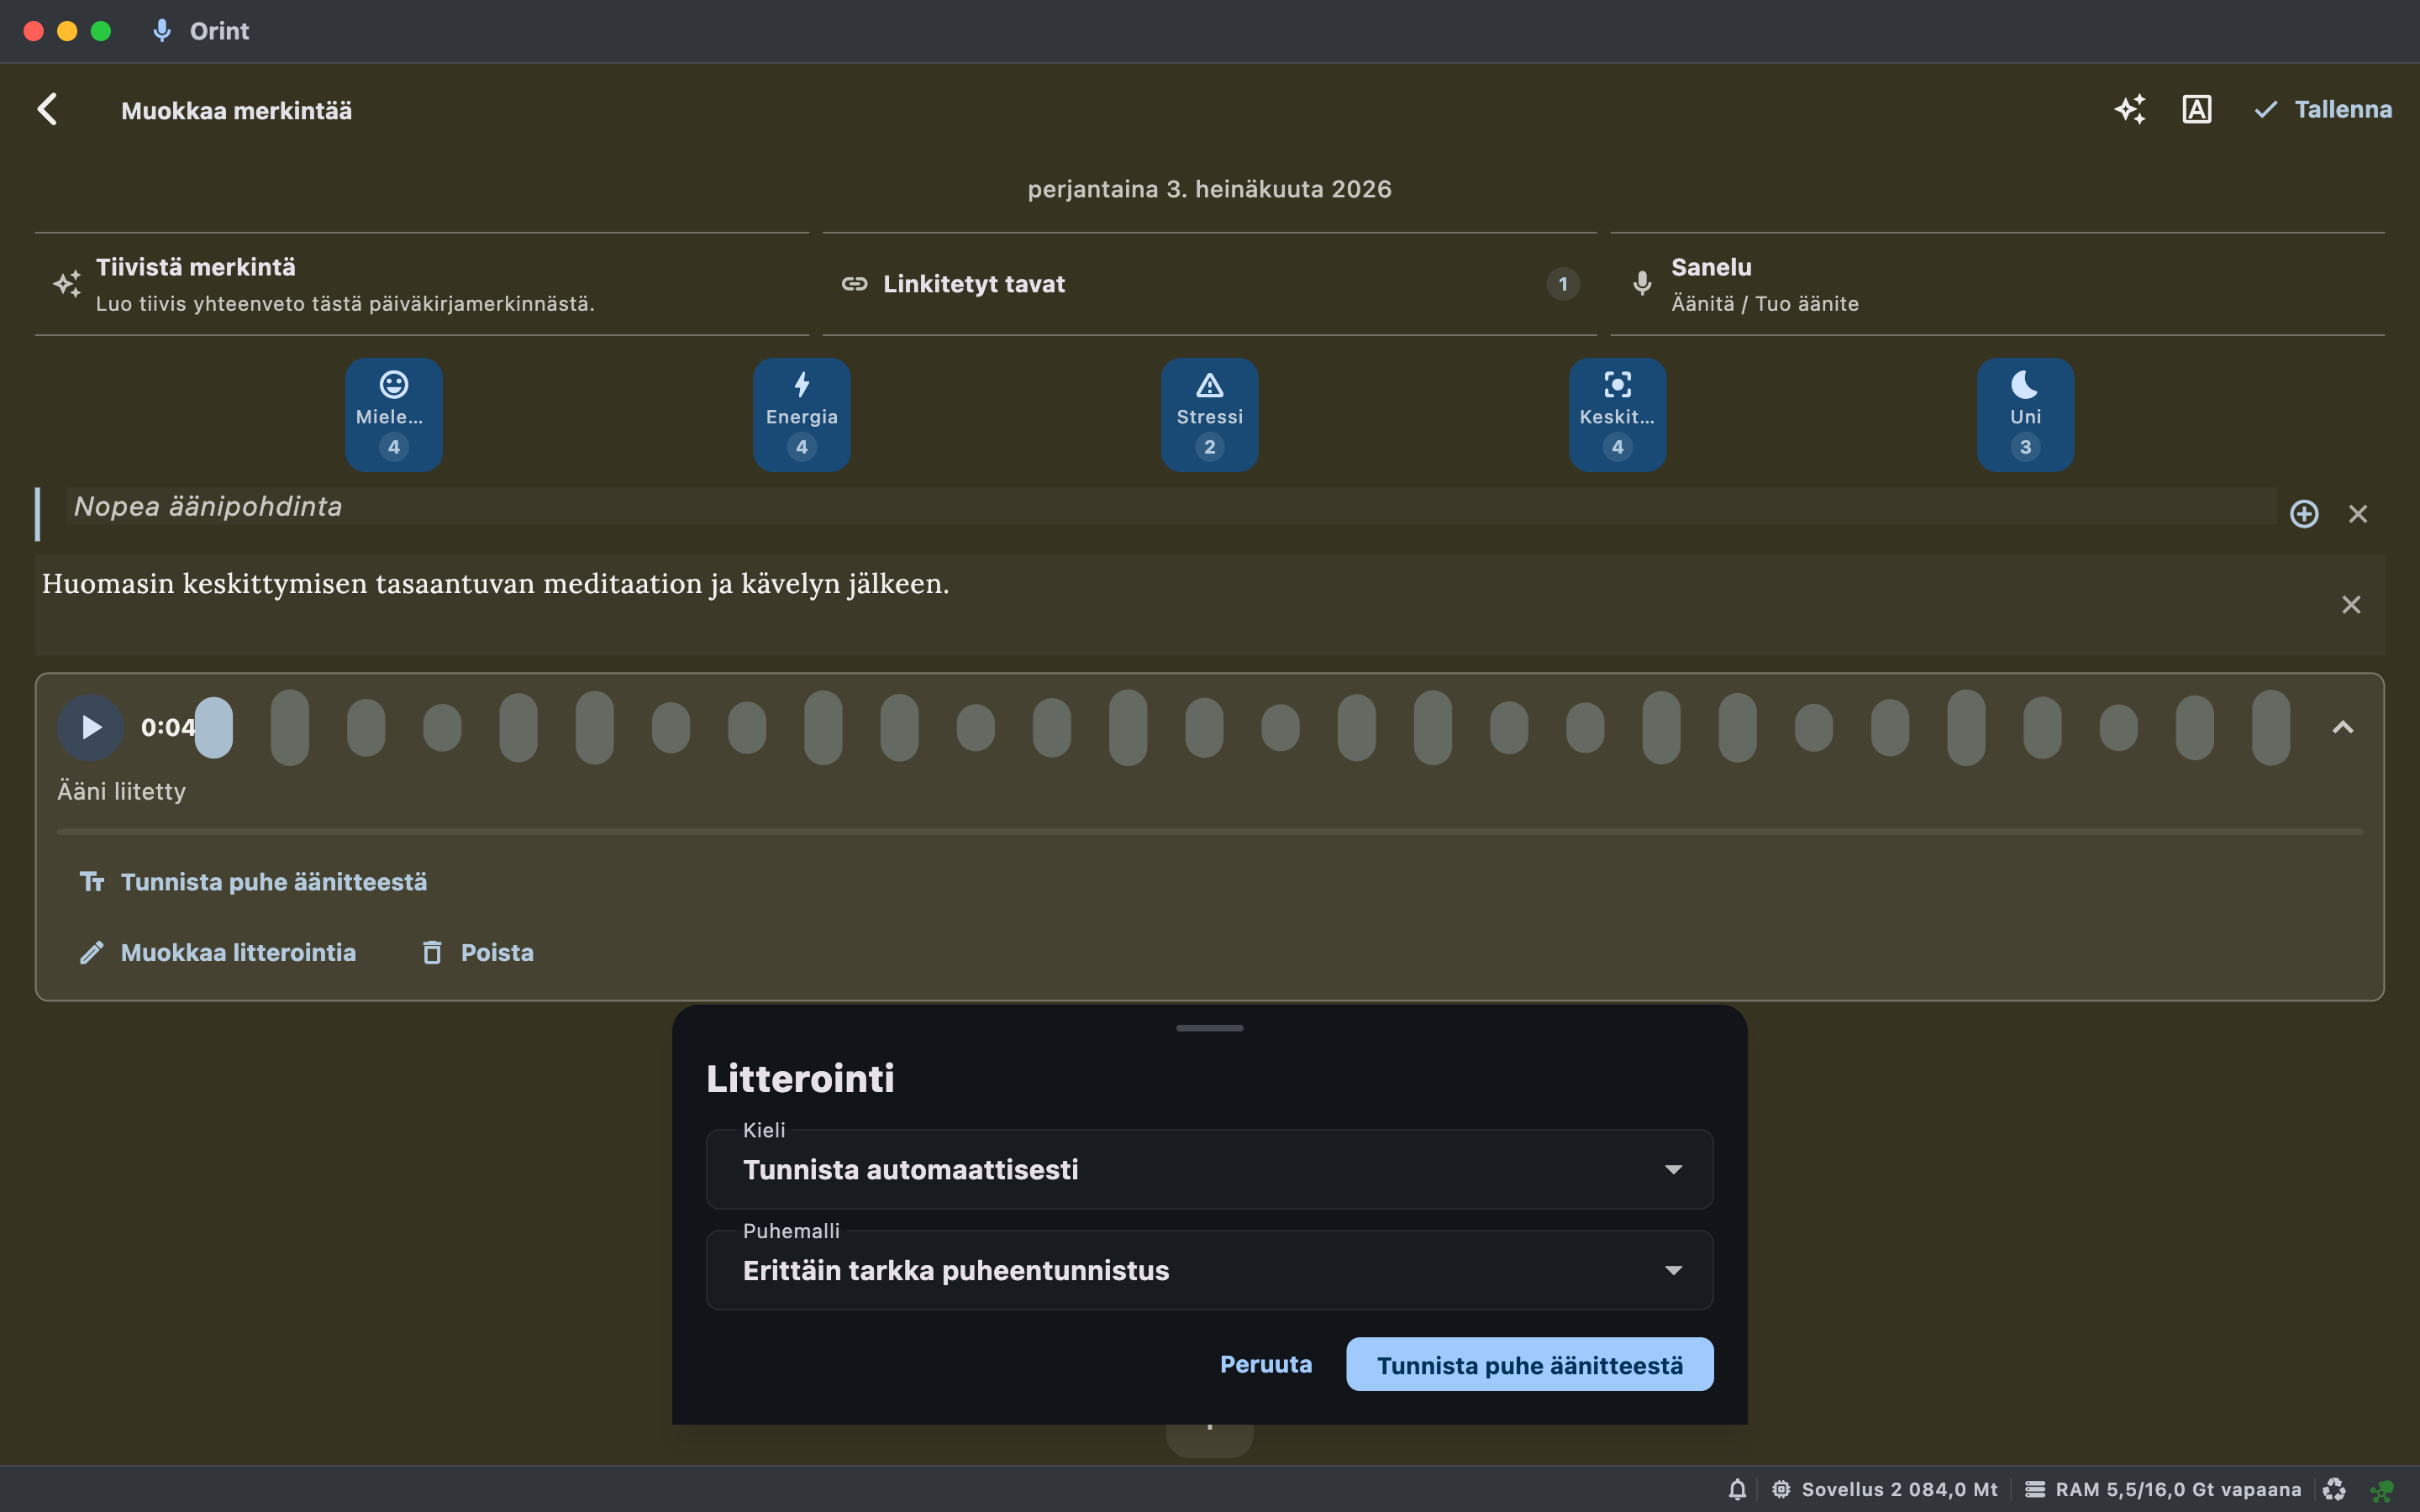Click RAM 5,5/16,0 Gt vapaana indicator
2420x1512 pixels.
pyautogui.click(x=2164, y=1490)
